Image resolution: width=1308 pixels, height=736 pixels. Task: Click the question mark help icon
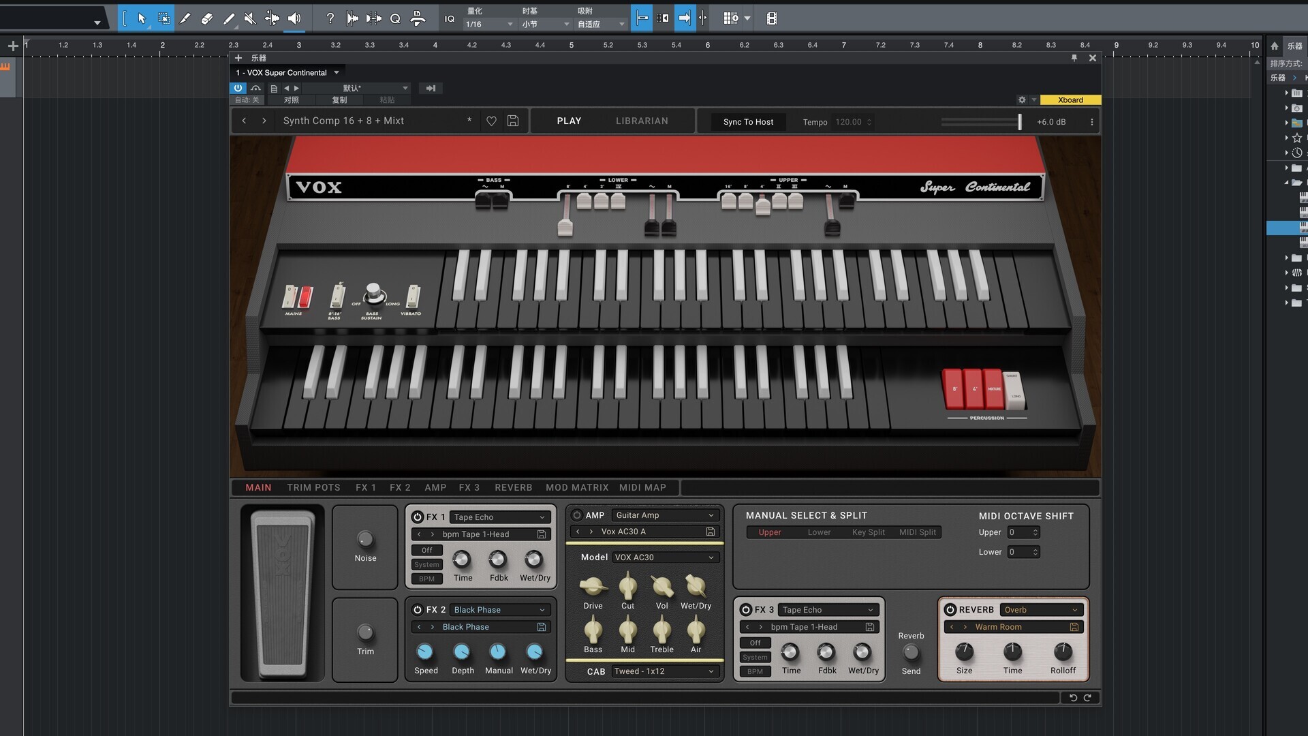(330, 18)
